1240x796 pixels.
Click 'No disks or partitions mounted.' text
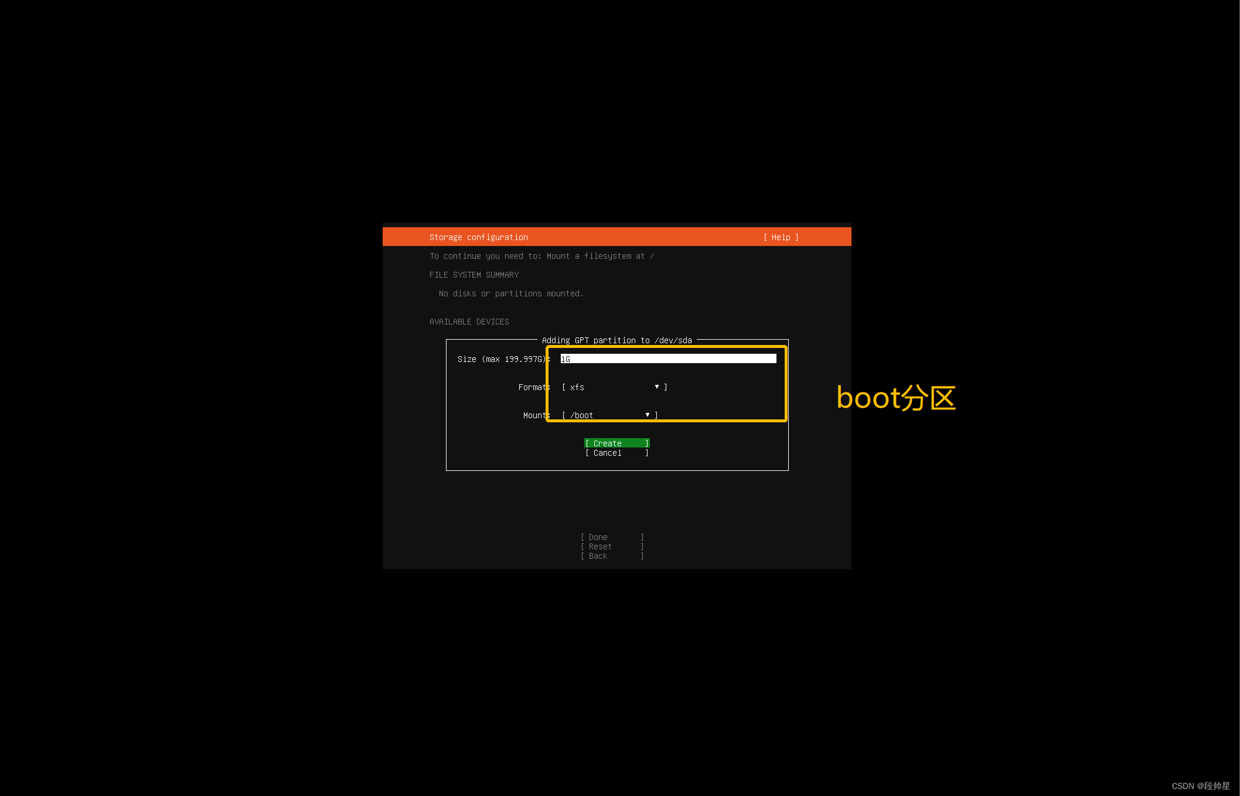(511, 293)
